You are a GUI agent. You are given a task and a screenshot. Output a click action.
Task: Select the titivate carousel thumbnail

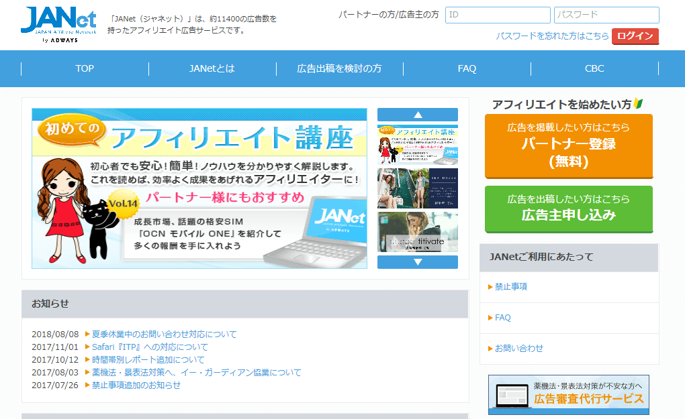[418, 231]
